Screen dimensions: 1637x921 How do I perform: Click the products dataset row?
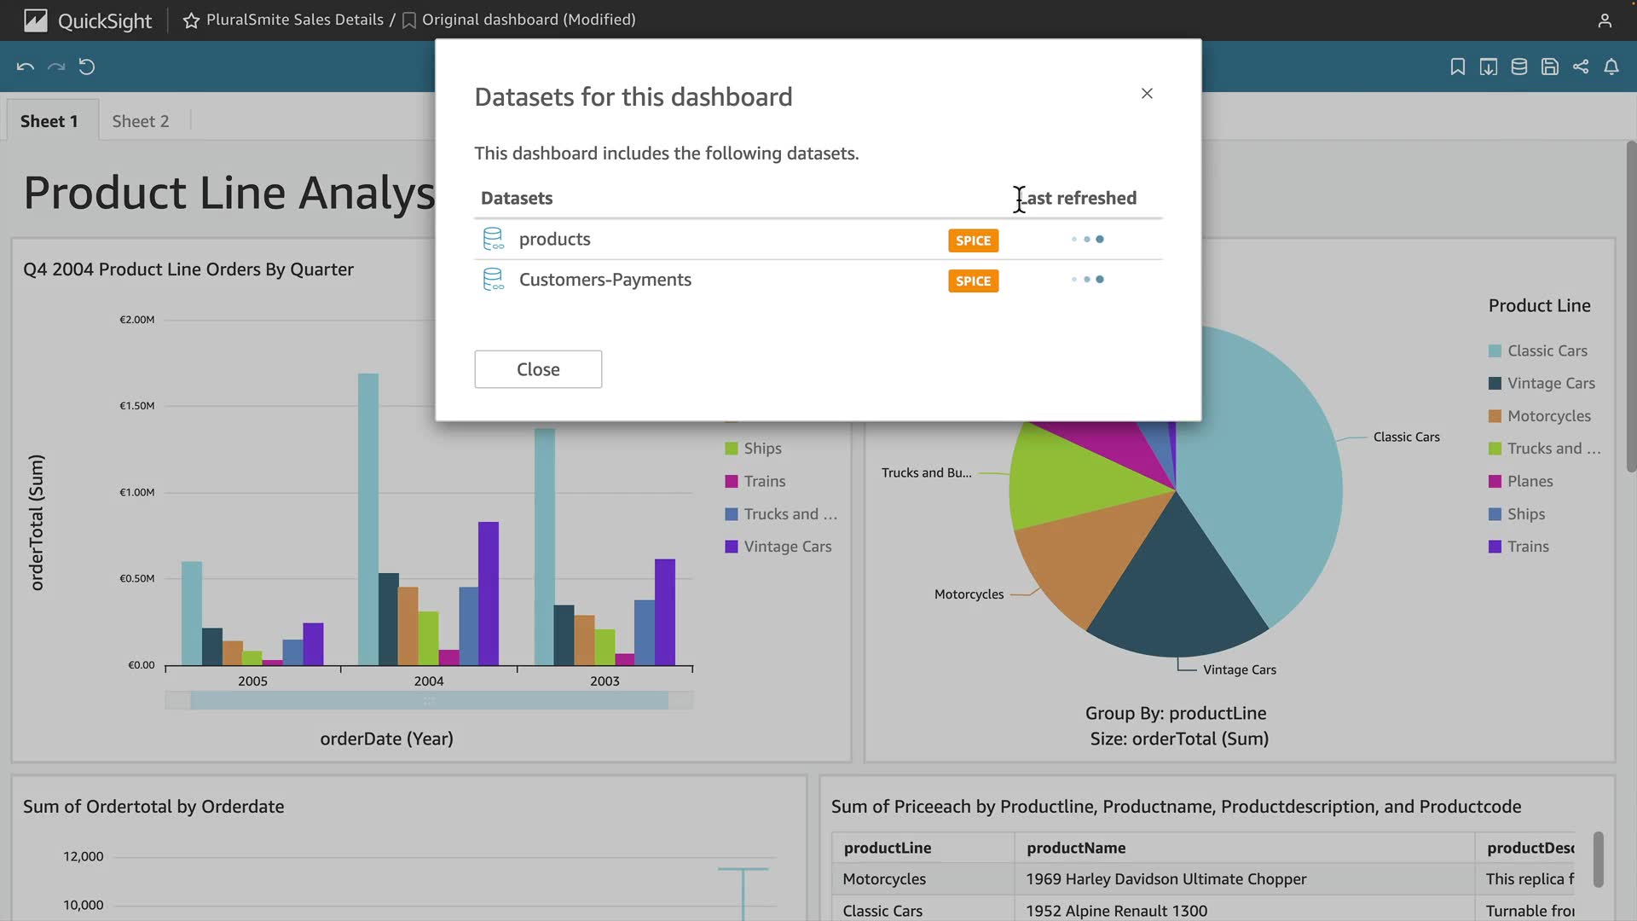point(555,240)
